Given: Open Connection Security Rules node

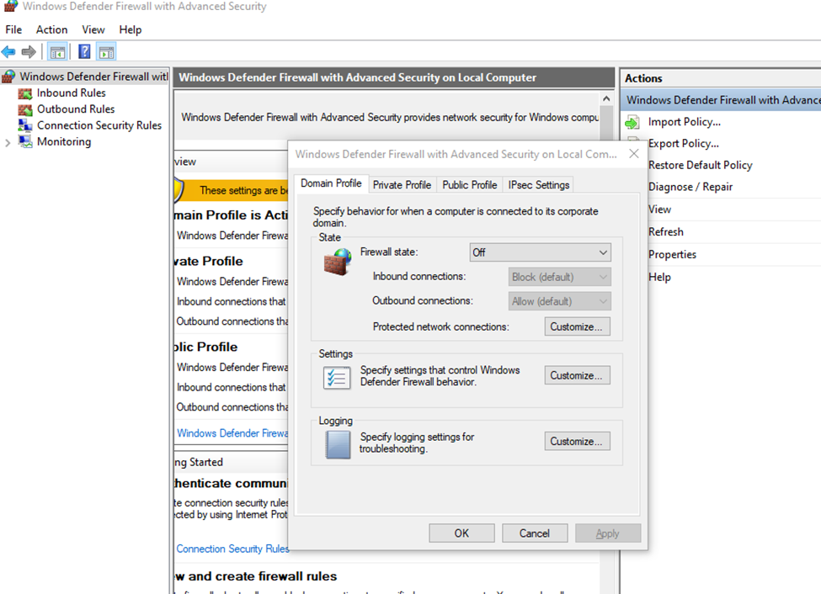Looking at the screenshot, I should [x=99, y=125].
